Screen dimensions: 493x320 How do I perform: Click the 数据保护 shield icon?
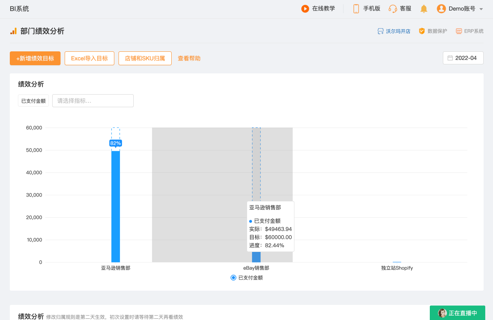422,31
